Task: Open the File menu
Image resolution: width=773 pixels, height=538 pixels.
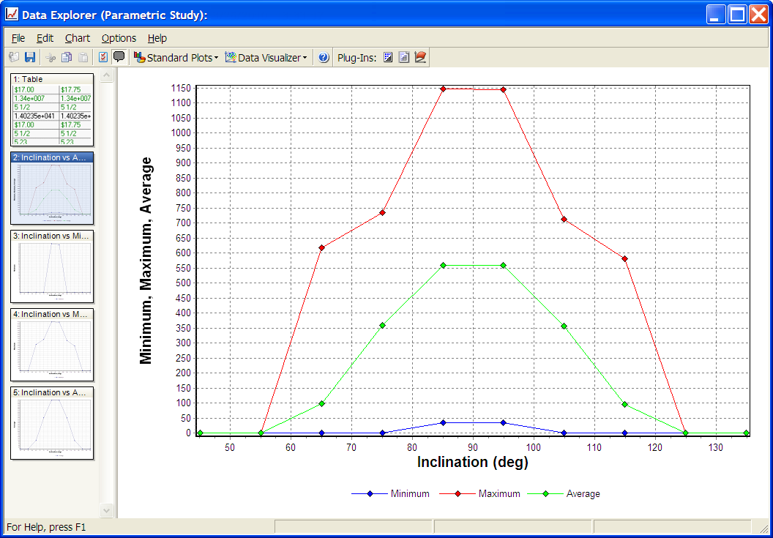Action: tap(18, 38)
